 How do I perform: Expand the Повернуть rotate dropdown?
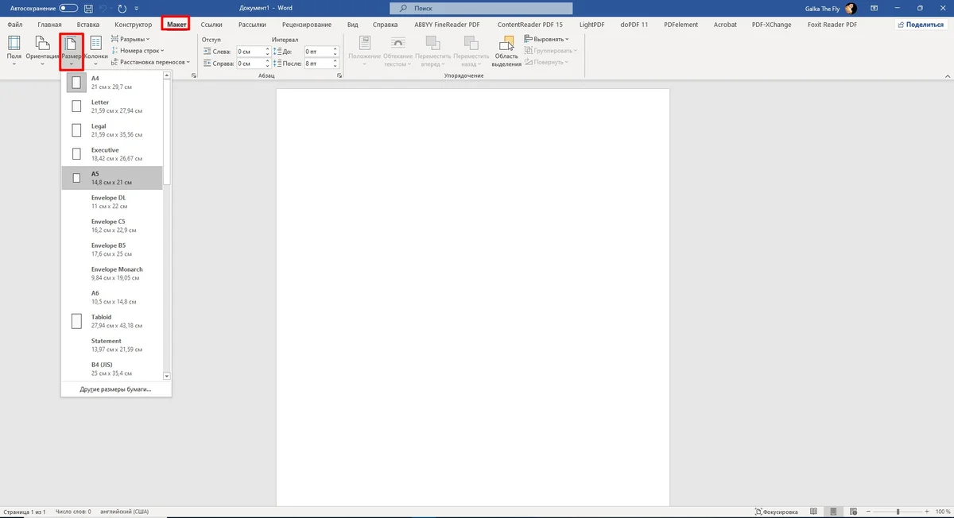pyautogui.click(x=545, y=61)
